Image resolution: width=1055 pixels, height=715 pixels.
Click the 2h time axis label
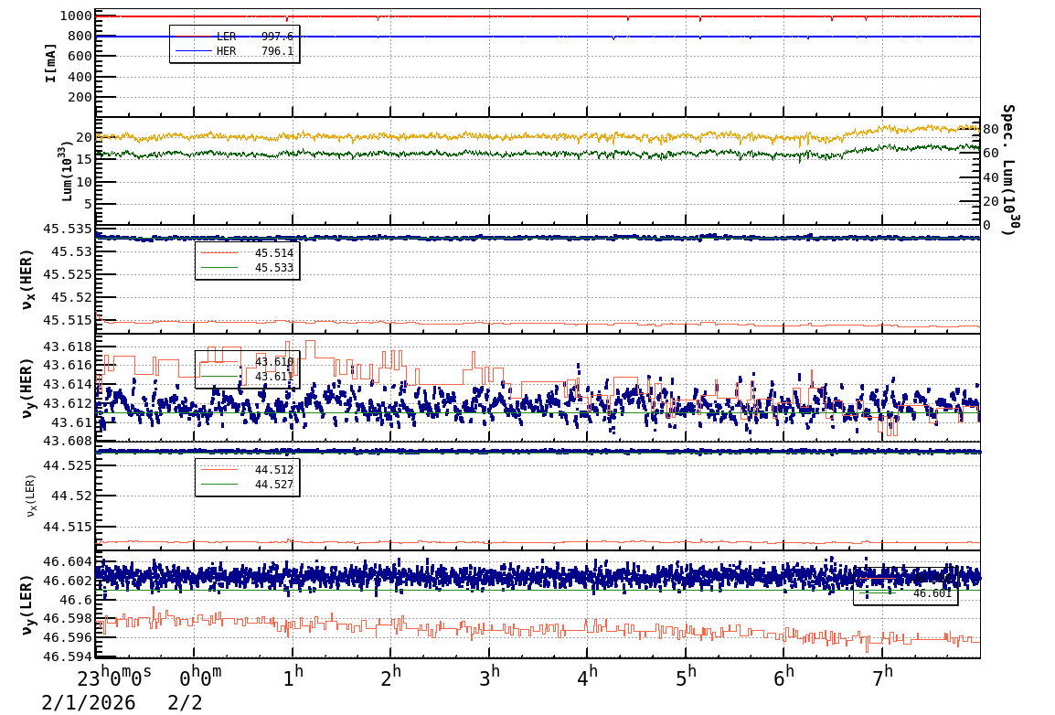[x=391, y=676]
